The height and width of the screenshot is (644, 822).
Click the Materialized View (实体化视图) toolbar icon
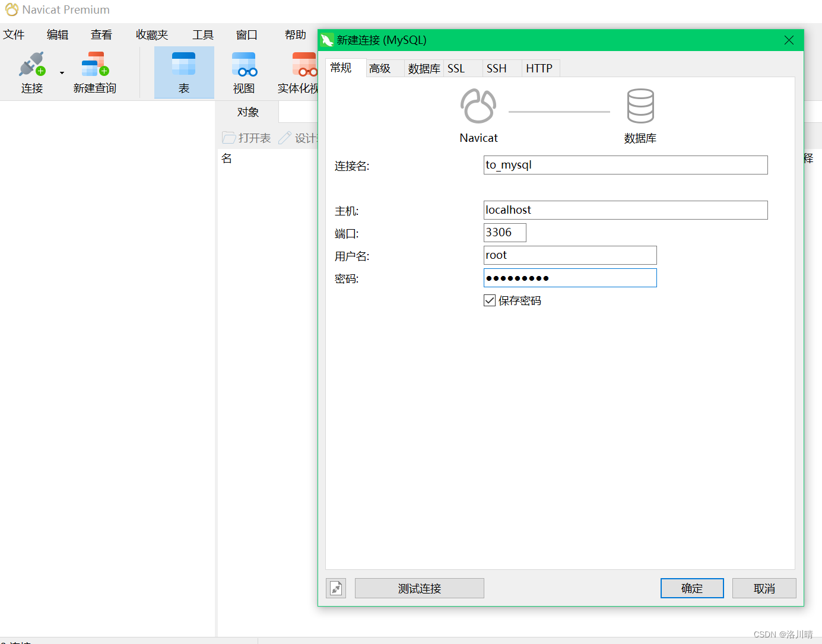304,64
